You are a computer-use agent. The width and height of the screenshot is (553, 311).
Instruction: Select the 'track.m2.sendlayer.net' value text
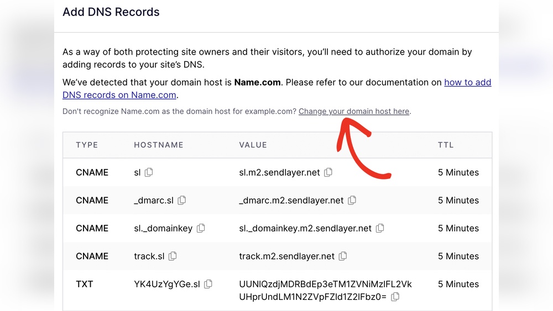(x=286, y=256)
